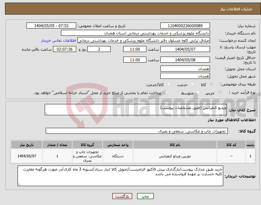Click the اطلاعات کالاهای مورد نیاز heading
261x205 pixels.
pyautogui.click(x=232, y=120)
